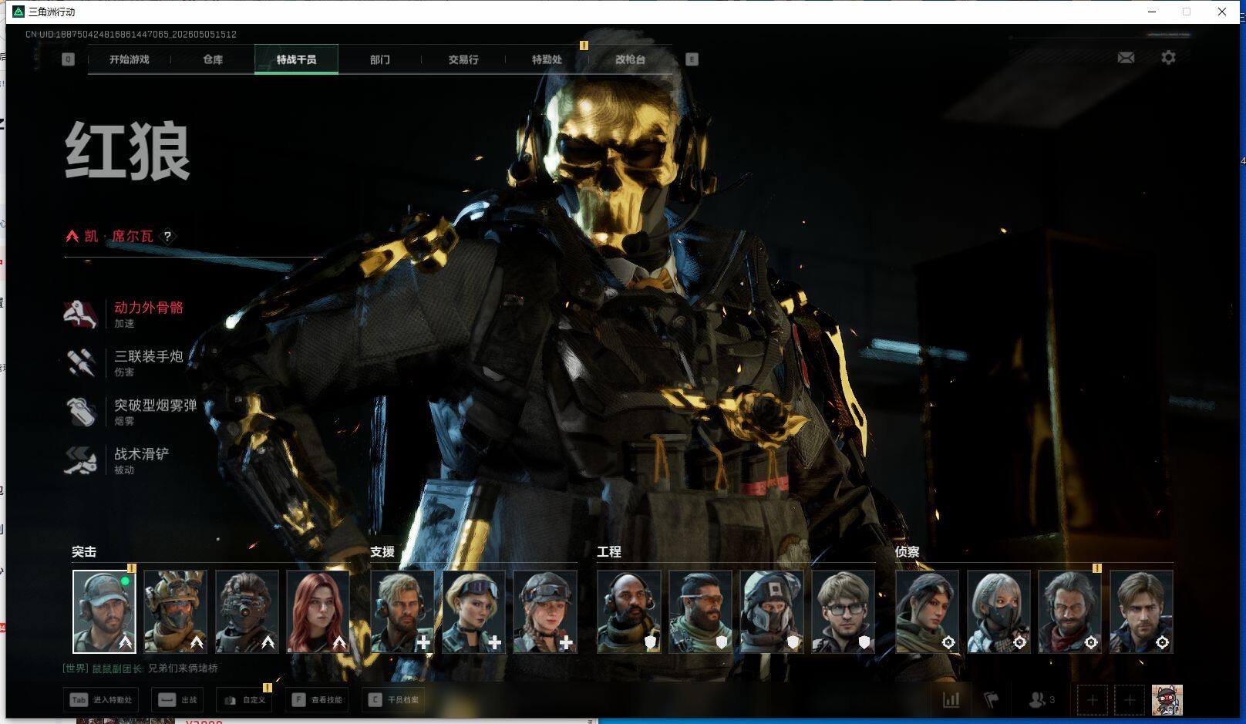Viewport: 1246px width, 724px height.
Task: Select the 特战干员 tab
Action: pos(296,59)
